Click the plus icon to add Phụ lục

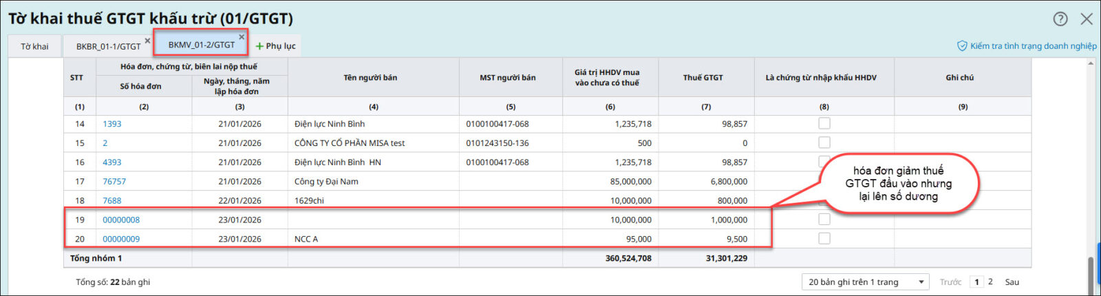(x=259, y=46)
